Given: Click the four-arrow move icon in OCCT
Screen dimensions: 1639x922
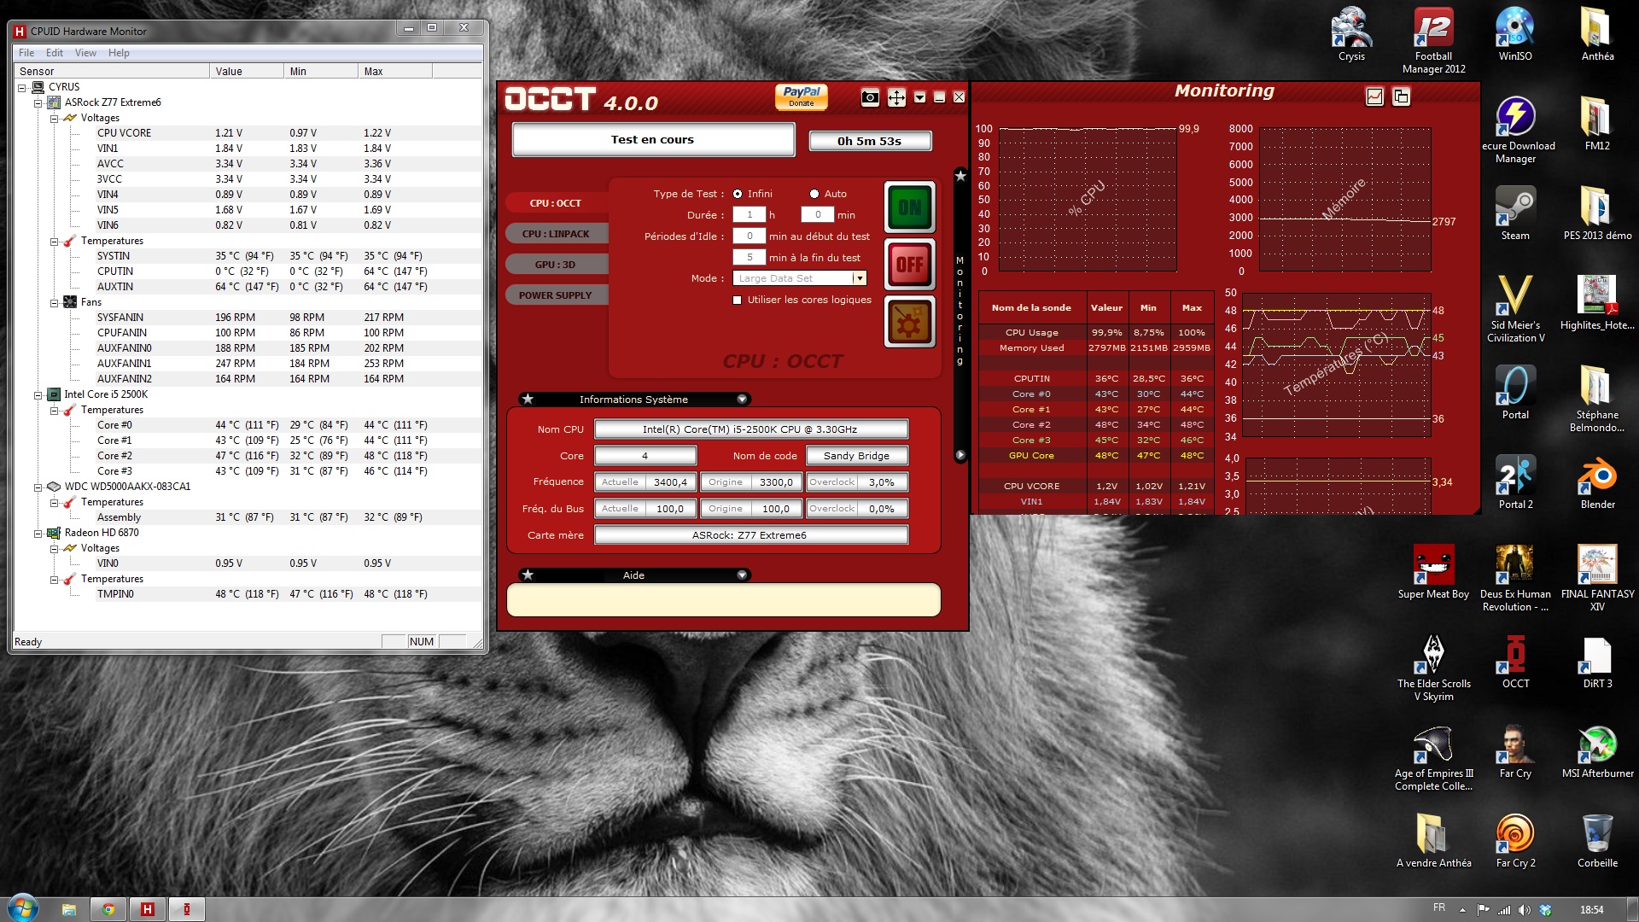Looking at the screenshot, I should click(896, 97).
